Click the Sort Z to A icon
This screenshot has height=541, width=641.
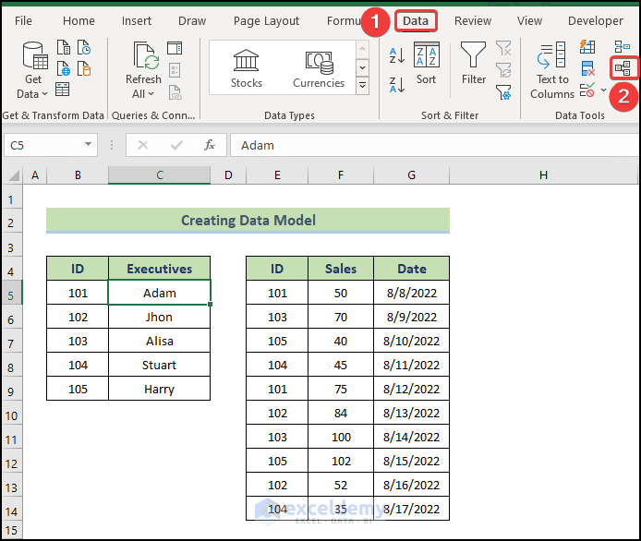pos(397,85)
